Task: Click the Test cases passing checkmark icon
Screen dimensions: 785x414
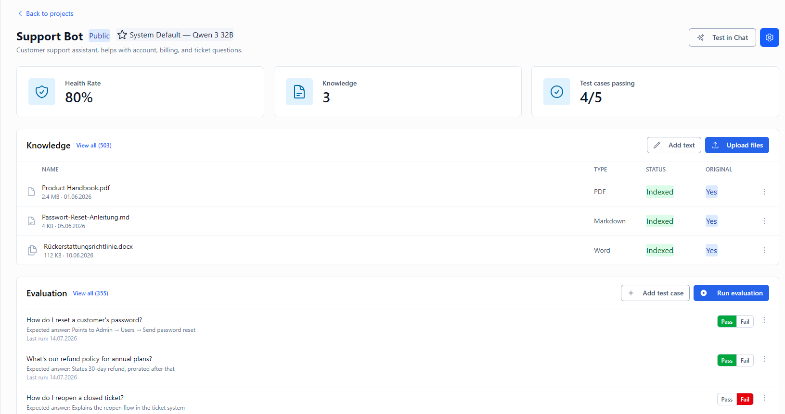Action: pyautogui.click(x=557, y=92)
